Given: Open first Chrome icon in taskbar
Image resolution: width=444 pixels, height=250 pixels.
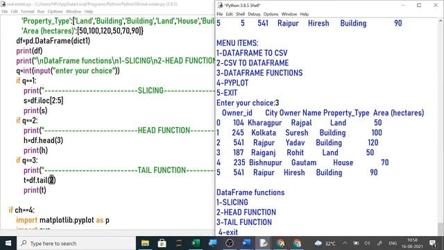Looking at the screenshot, I should (280, 243).
